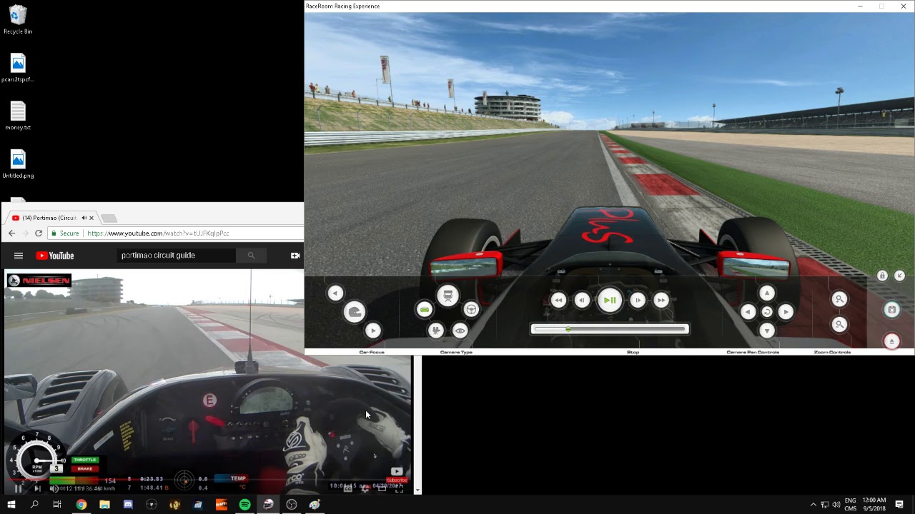Collapse the replay controls with arrow icon
Image resolution: width=915 pixels, height=514 pixels.
(900, 276)
